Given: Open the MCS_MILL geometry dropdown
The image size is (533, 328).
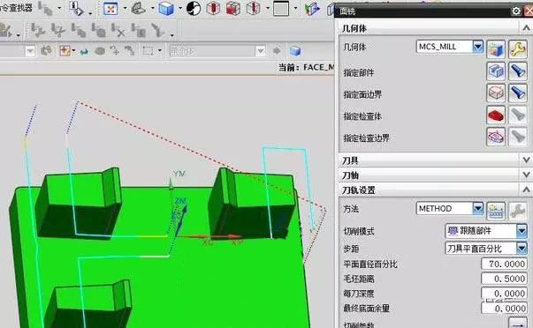Looking at the screenshot, I should click(477, 47).
